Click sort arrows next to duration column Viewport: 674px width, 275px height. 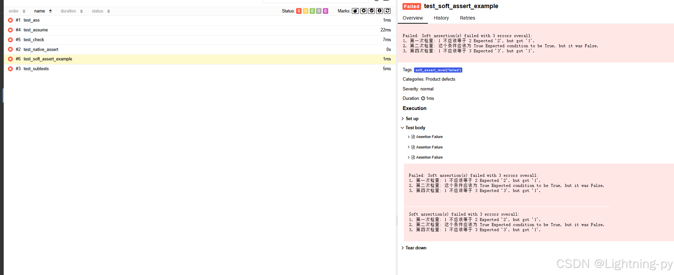81,11
